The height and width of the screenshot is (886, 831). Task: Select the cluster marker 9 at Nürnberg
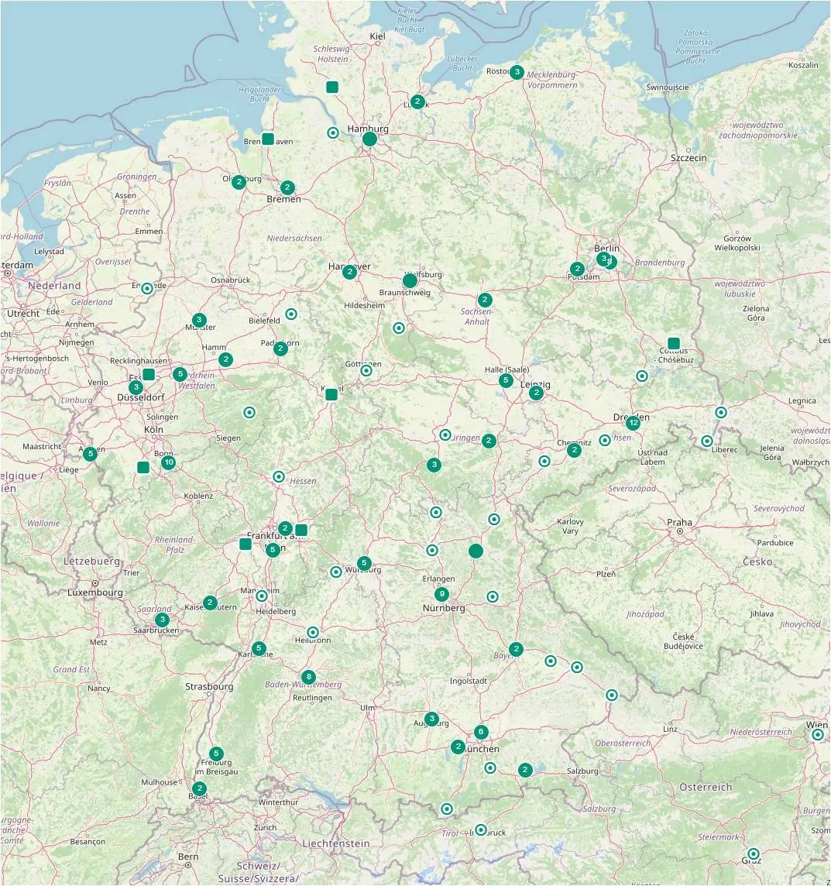[x=441, y=594]
